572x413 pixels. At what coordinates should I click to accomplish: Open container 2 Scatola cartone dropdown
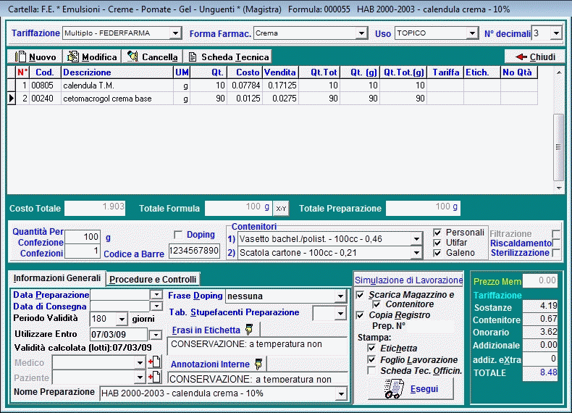pyautogui.click(x=416, y=253)
